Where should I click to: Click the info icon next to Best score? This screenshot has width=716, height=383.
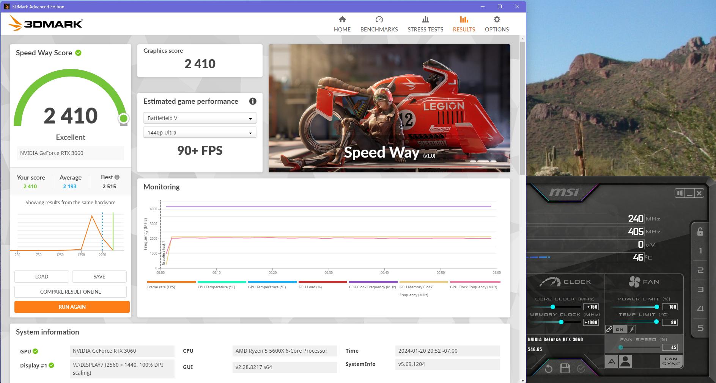[x=117, y=177]
